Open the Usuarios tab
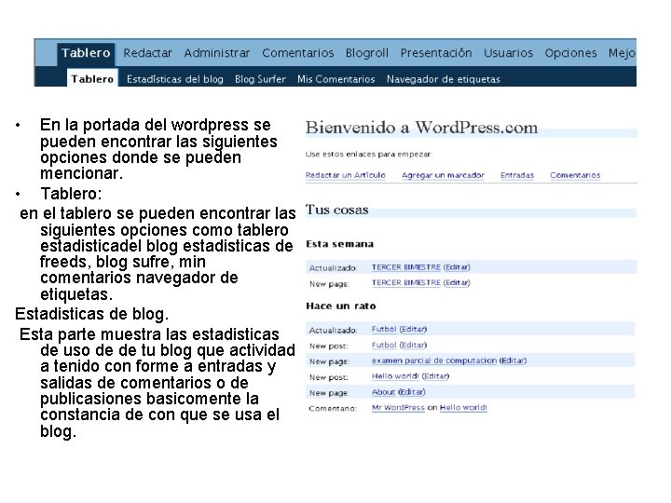This screenshot has height=503, width=671. click(509, 53)
